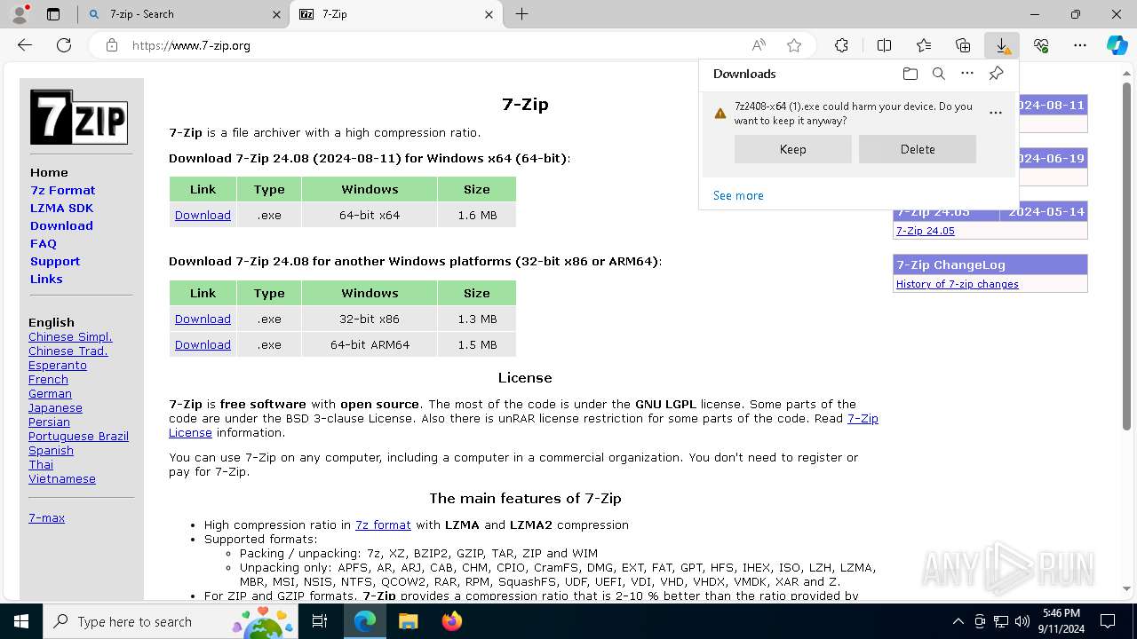1137x639 pixels.
Task: Open a new browser tab
Action: point(522,14)
